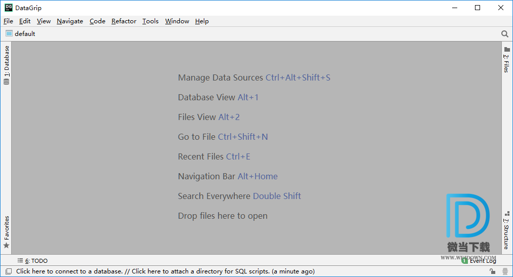Click the Files View Alt+2 hint
This screenshot has height=277, width=513.
coord(208,117)
